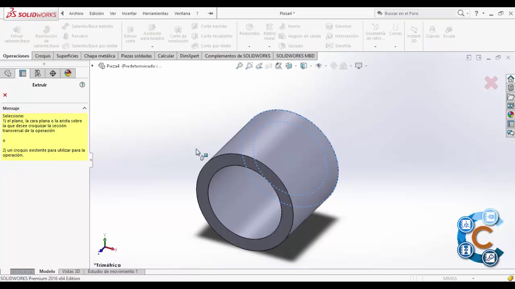Screen dimensions: 515x289
Task: Open SOLIDWORKS Resources home icon in task pane
Action: click(511, 79)
